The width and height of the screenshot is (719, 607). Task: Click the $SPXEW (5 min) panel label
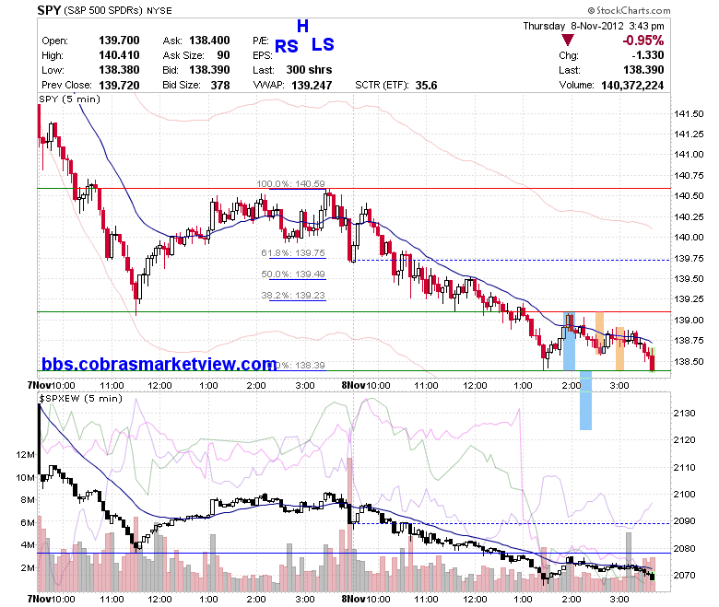pyautogui.click(x=81, y=398)
